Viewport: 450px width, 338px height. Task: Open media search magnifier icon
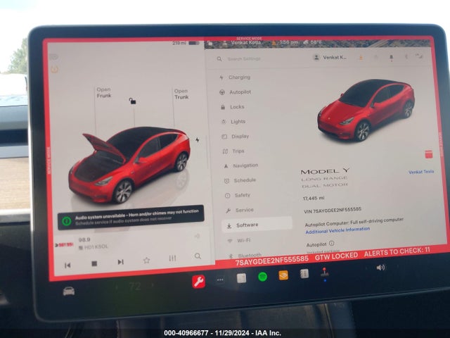tap(198, 256)
